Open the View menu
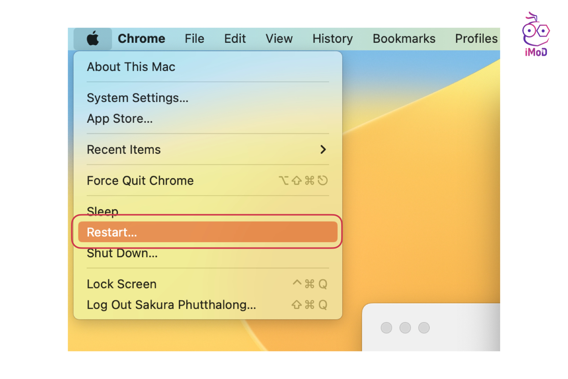 pyautogui.click(x=279, y=39)
